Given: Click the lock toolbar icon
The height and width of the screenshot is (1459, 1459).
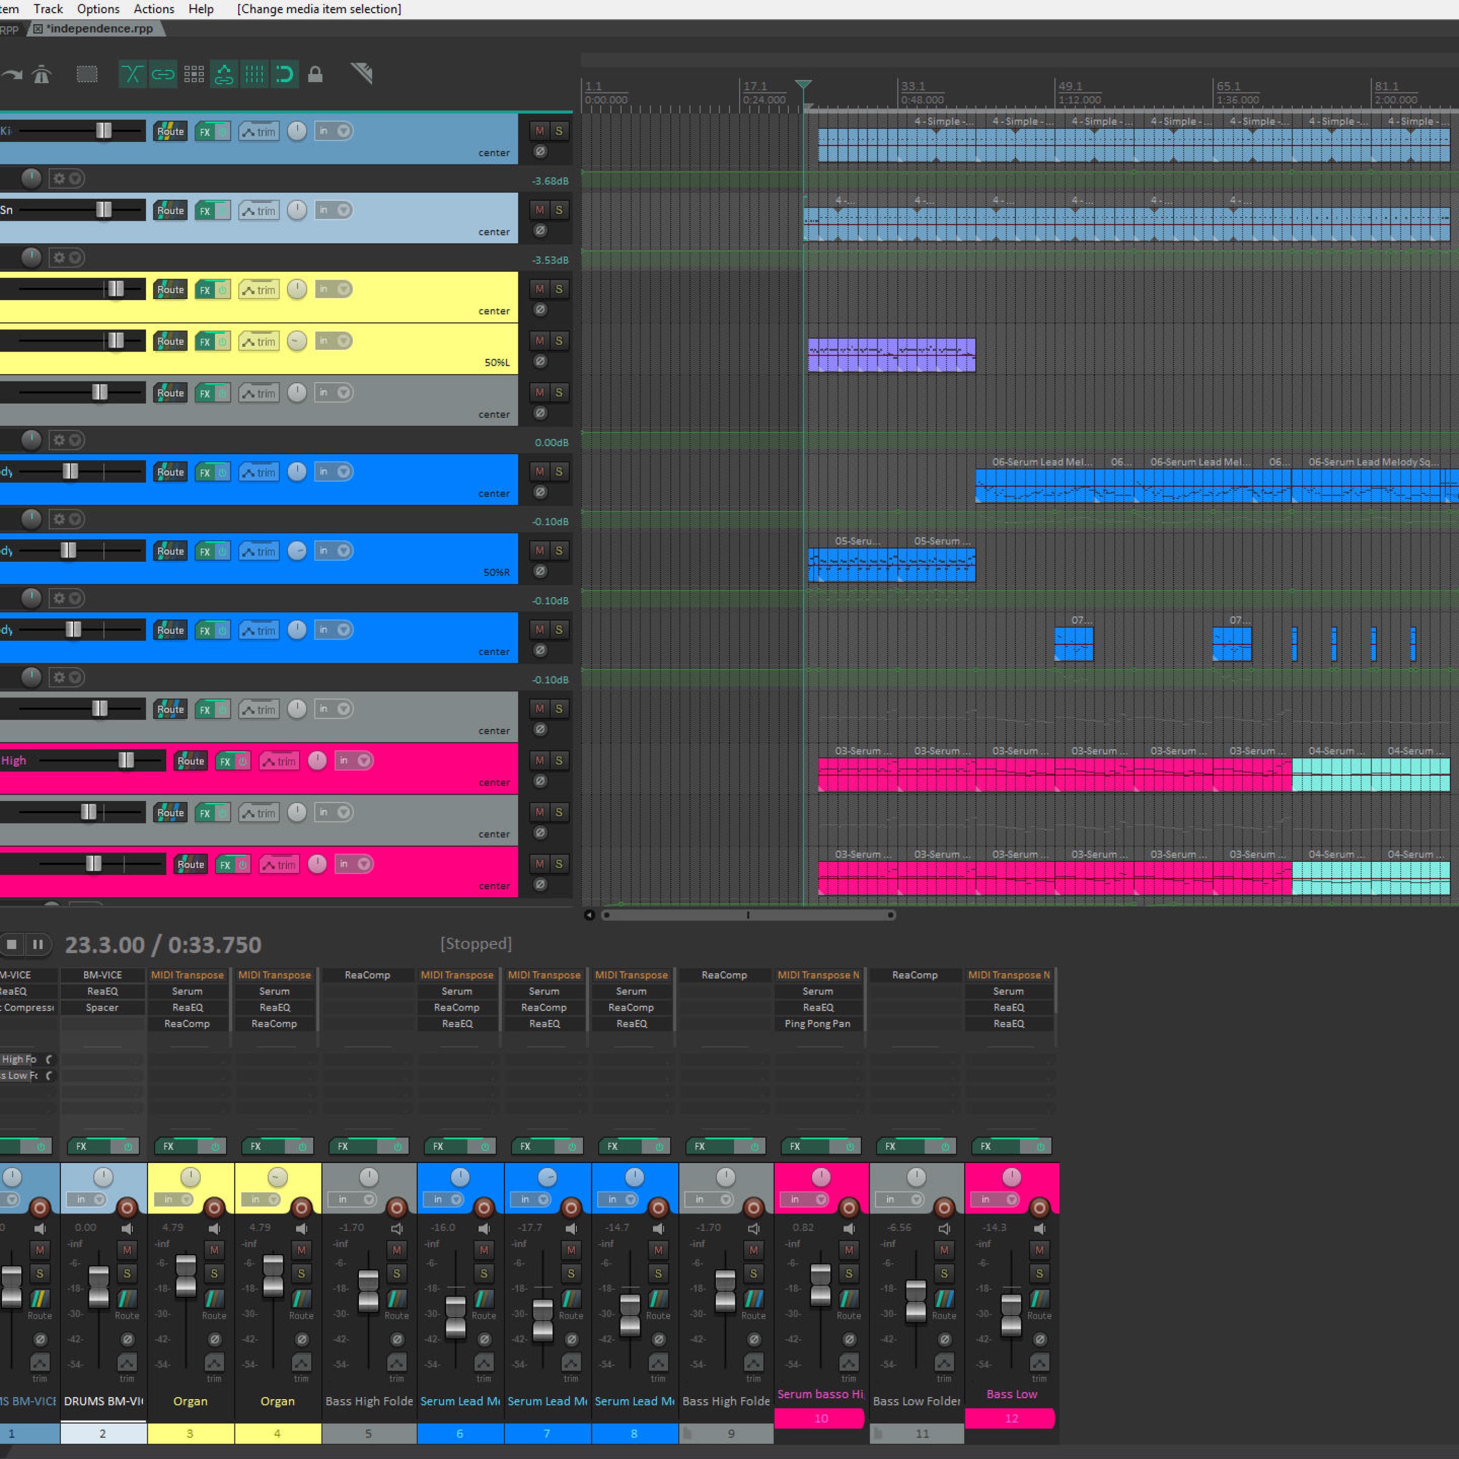Looking at the screenshot, I should click(x=316, y=74).
